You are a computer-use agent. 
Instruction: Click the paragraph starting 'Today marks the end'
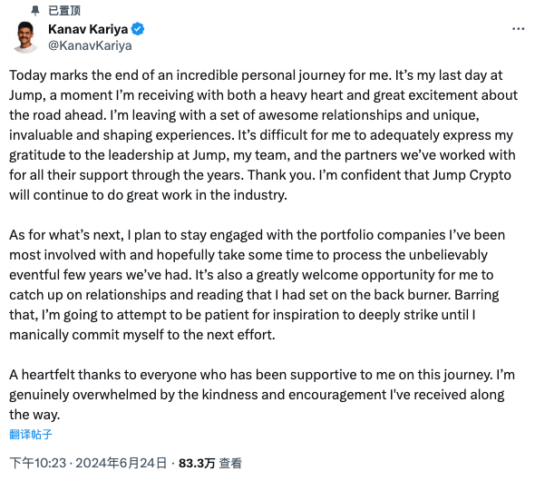click(263, 135)
